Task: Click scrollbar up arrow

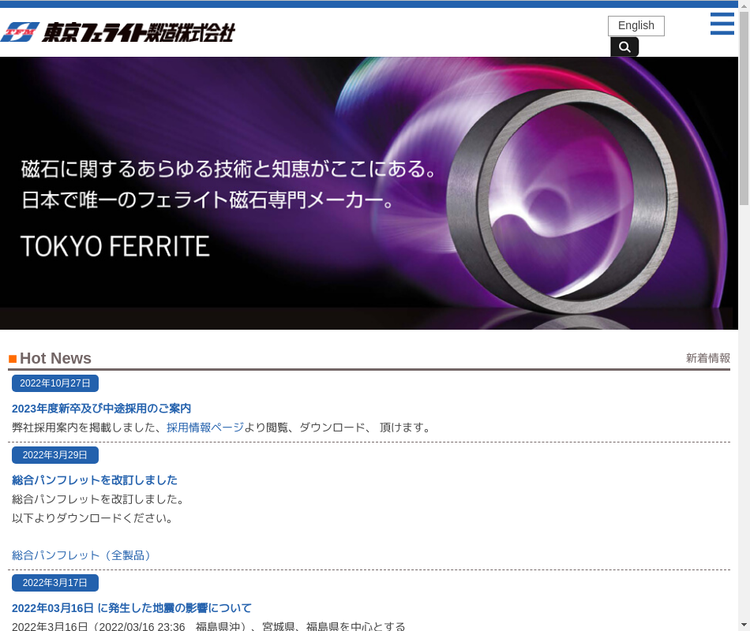Action: (x=744, y=5)
